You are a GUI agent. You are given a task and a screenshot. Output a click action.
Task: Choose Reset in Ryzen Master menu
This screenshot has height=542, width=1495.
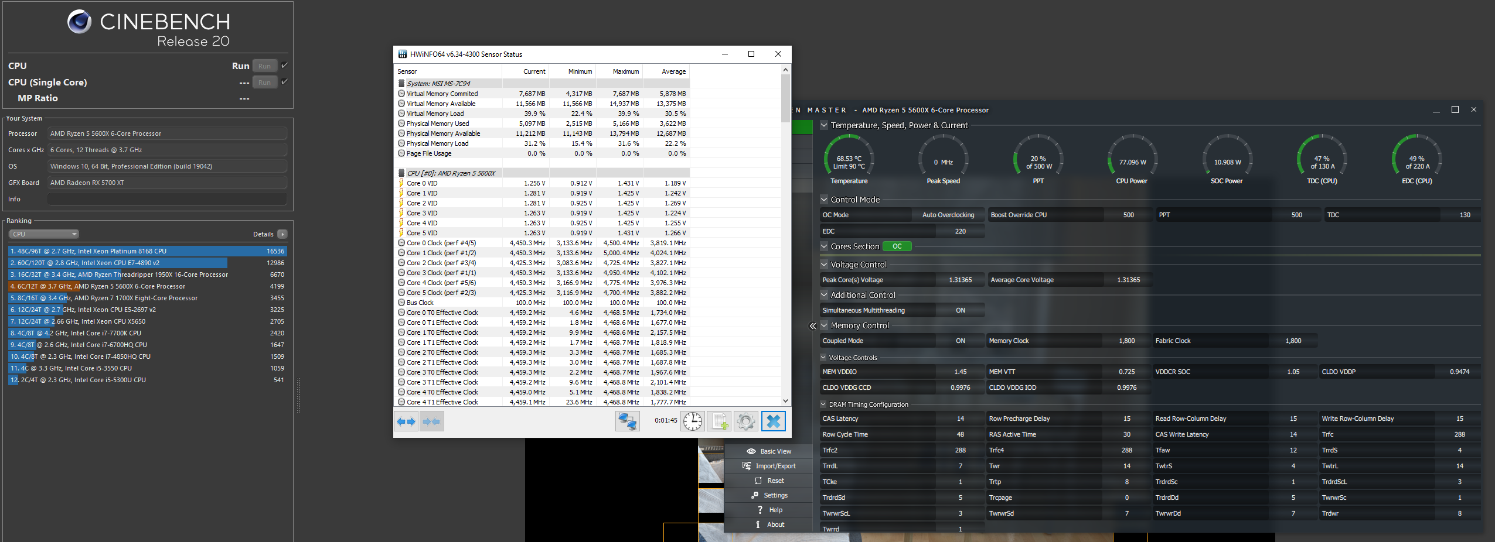(769, 481)
